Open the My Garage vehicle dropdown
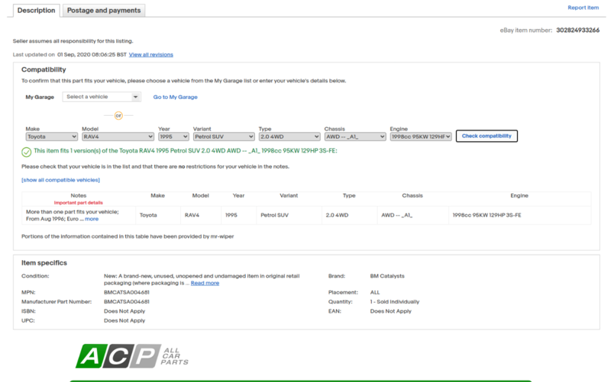The height and width of the screenshot is (382, 611). click(x=102, y=97)
